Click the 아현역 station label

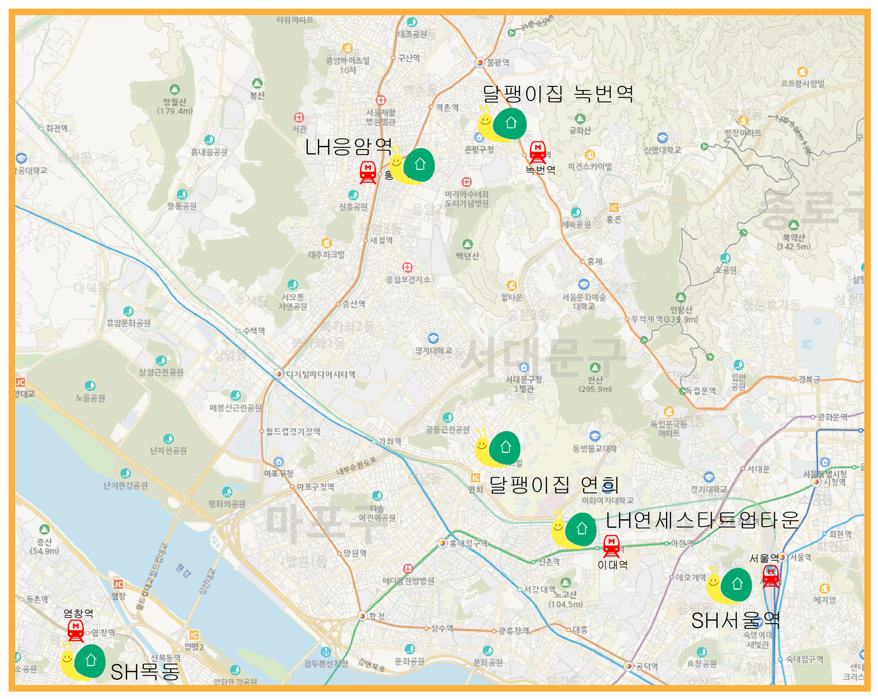coord(682,543)
